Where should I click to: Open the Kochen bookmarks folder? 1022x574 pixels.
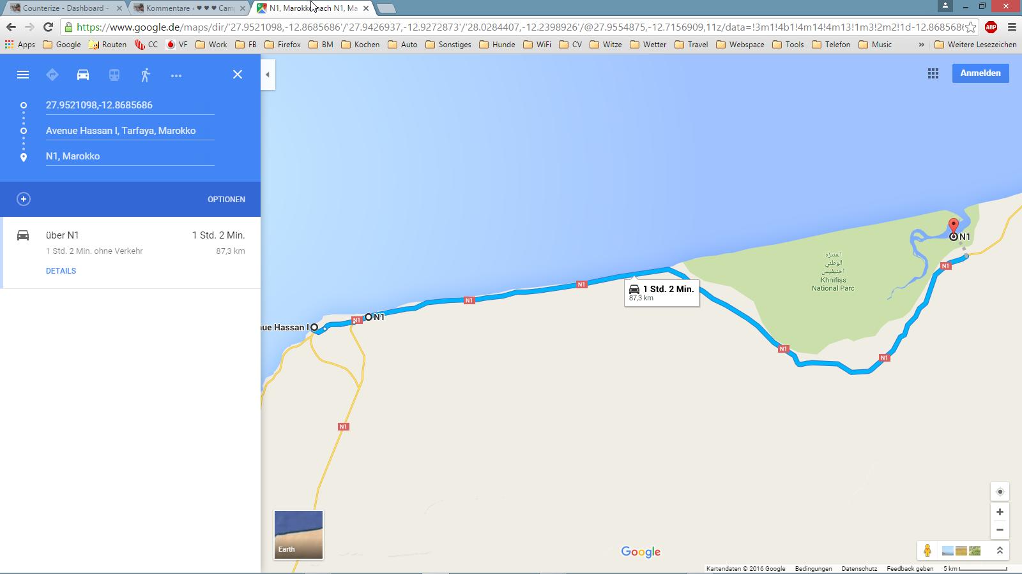click(360, 45)
